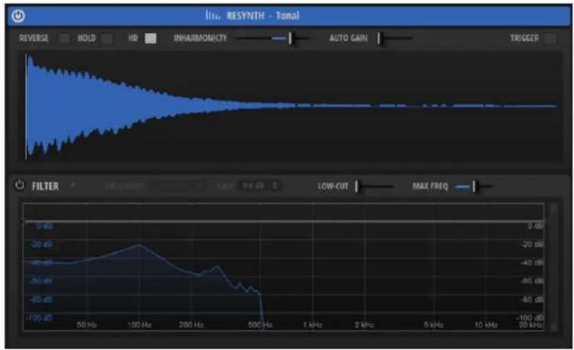Click the "100 Hz" axis label
The height and width of the screenshot is (350, 574).
139,325
